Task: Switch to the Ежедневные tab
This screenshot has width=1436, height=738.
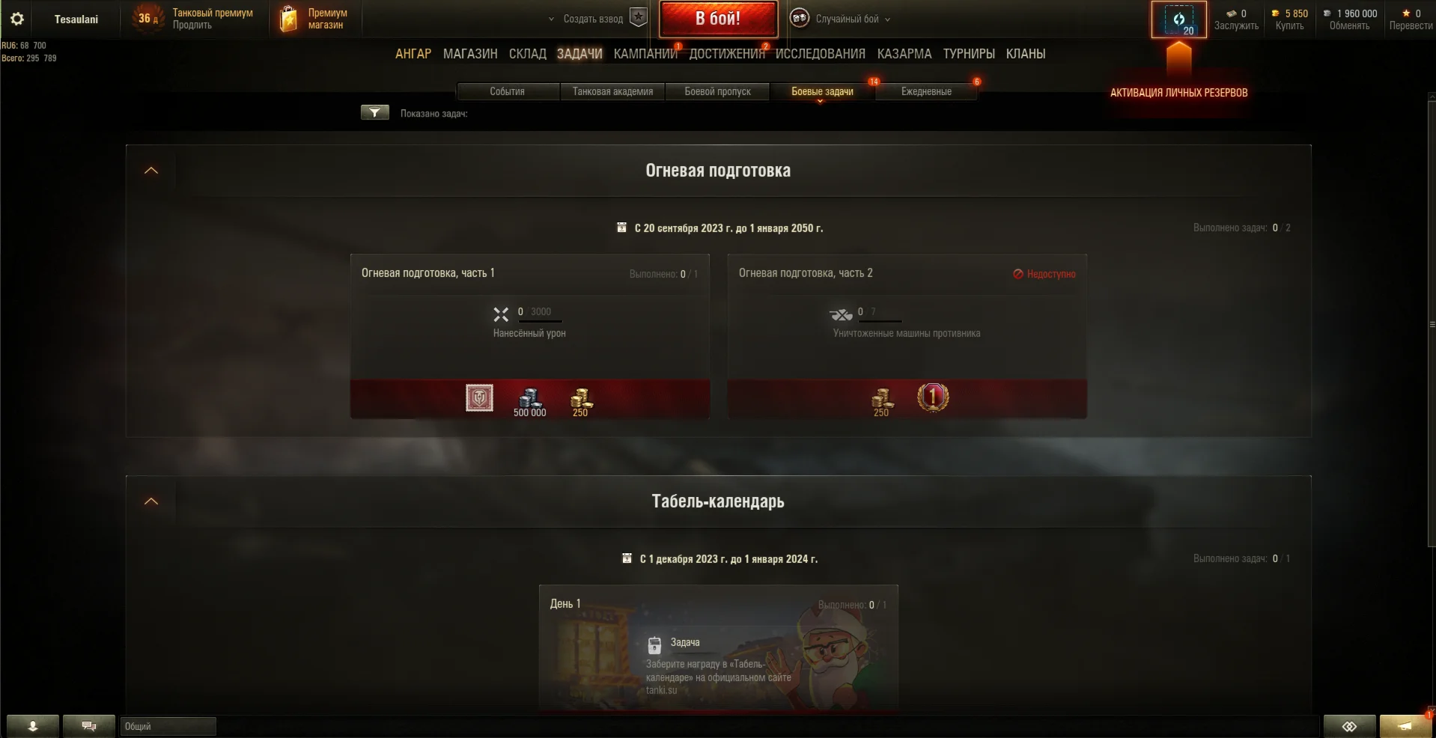Action: [x=926, y=91]
